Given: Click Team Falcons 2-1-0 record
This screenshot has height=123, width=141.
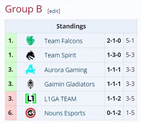Looking at the screenshot, I should tap(114, 41).
